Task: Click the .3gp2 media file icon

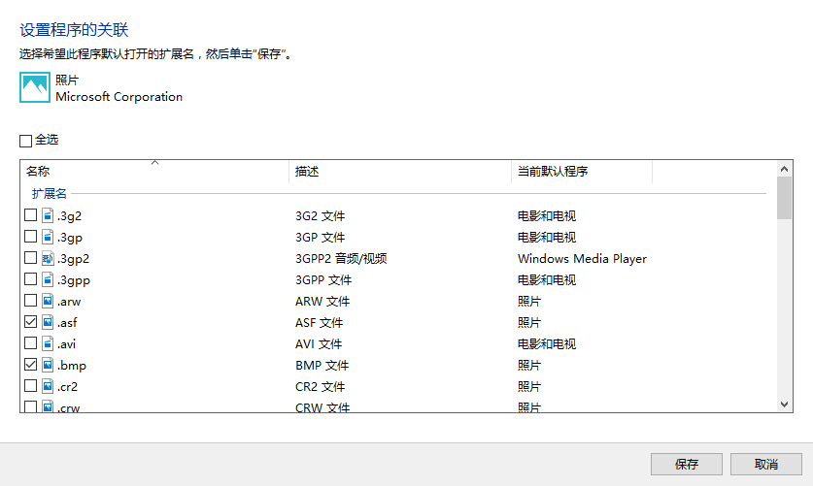Action: pos(47,259)
